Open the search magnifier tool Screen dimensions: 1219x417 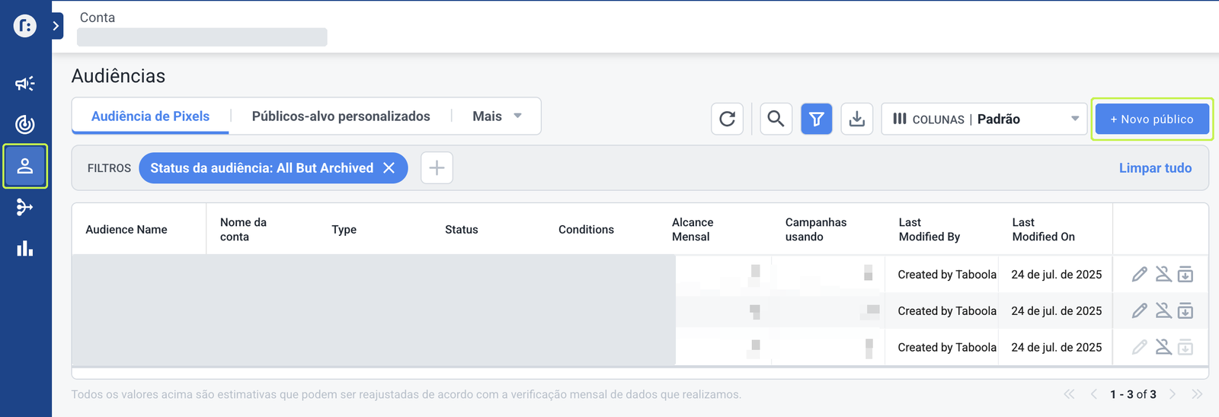776,119
